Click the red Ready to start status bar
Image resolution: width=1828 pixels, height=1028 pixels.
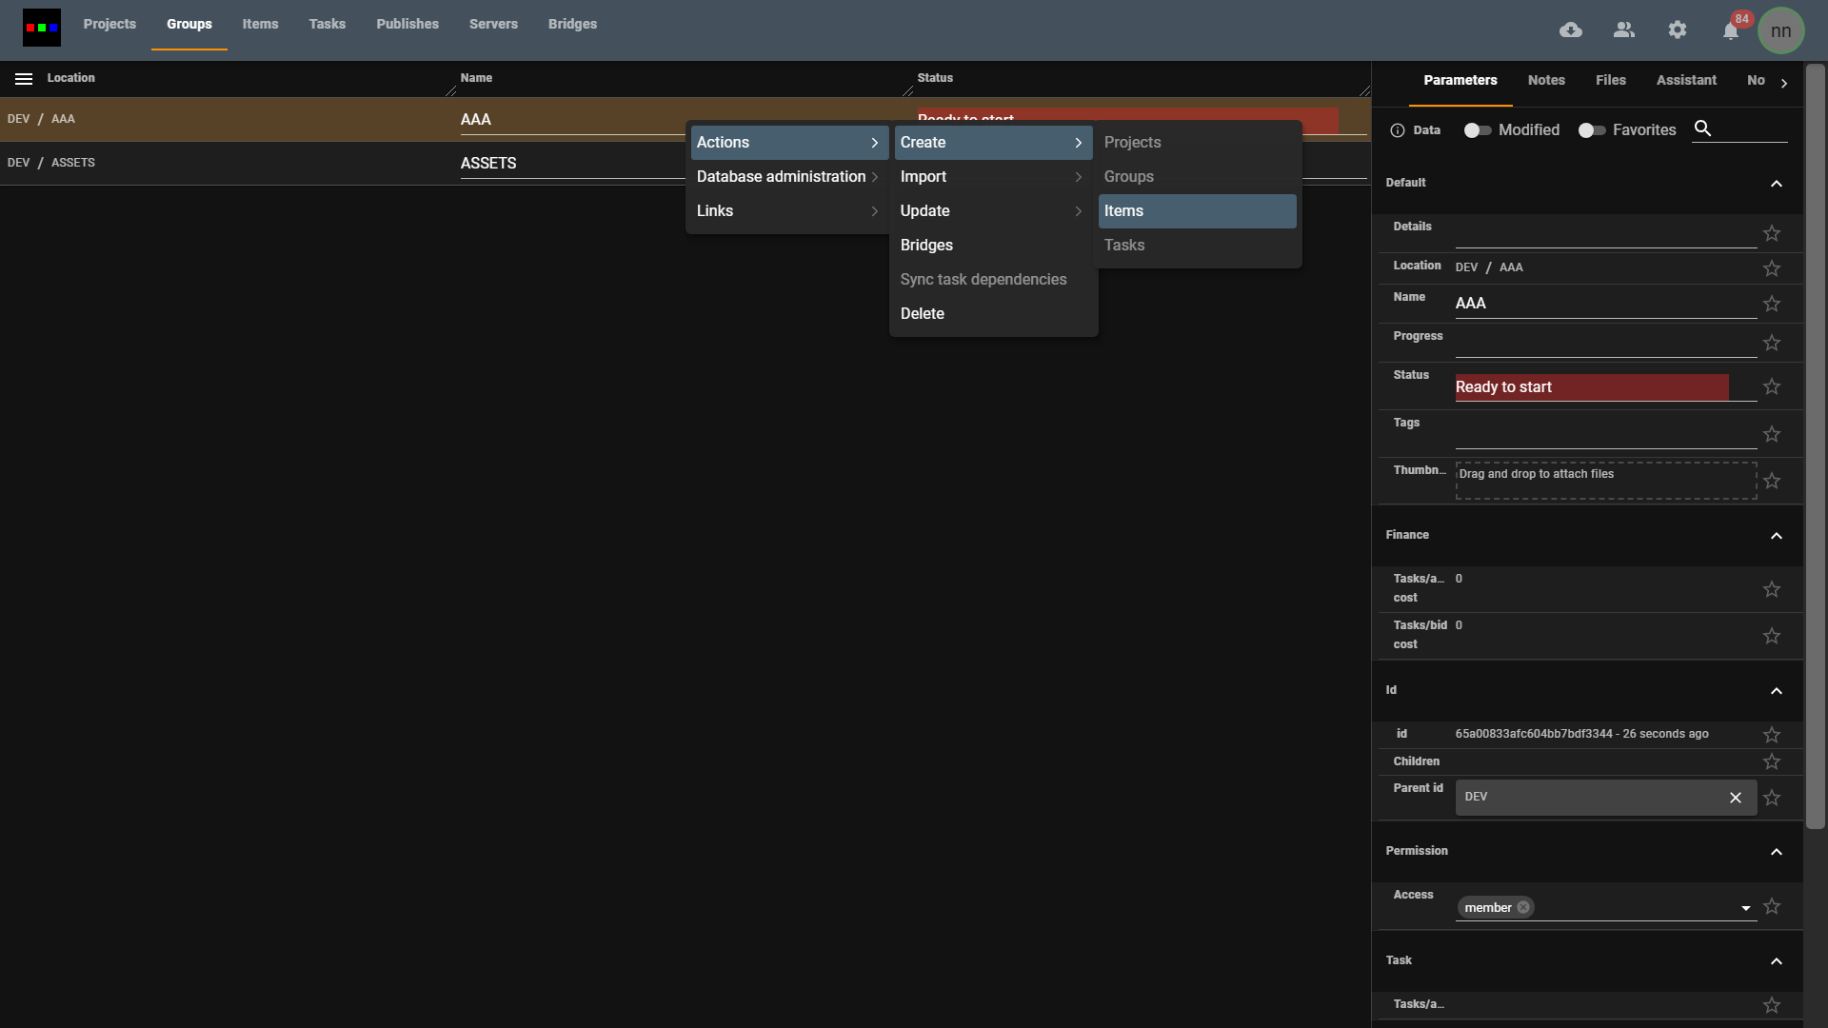tap(1590, 386)
